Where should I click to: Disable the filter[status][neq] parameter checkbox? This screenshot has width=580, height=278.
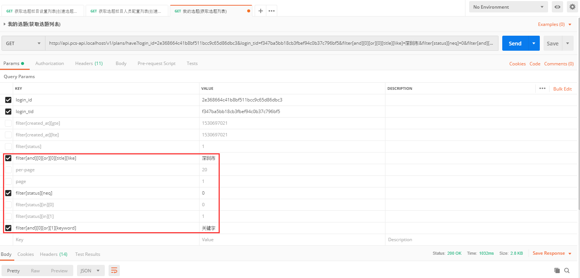8,193
